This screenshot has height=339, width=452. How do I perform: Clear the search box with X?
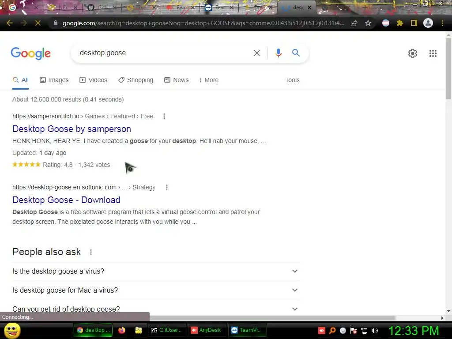coord(256,53)
